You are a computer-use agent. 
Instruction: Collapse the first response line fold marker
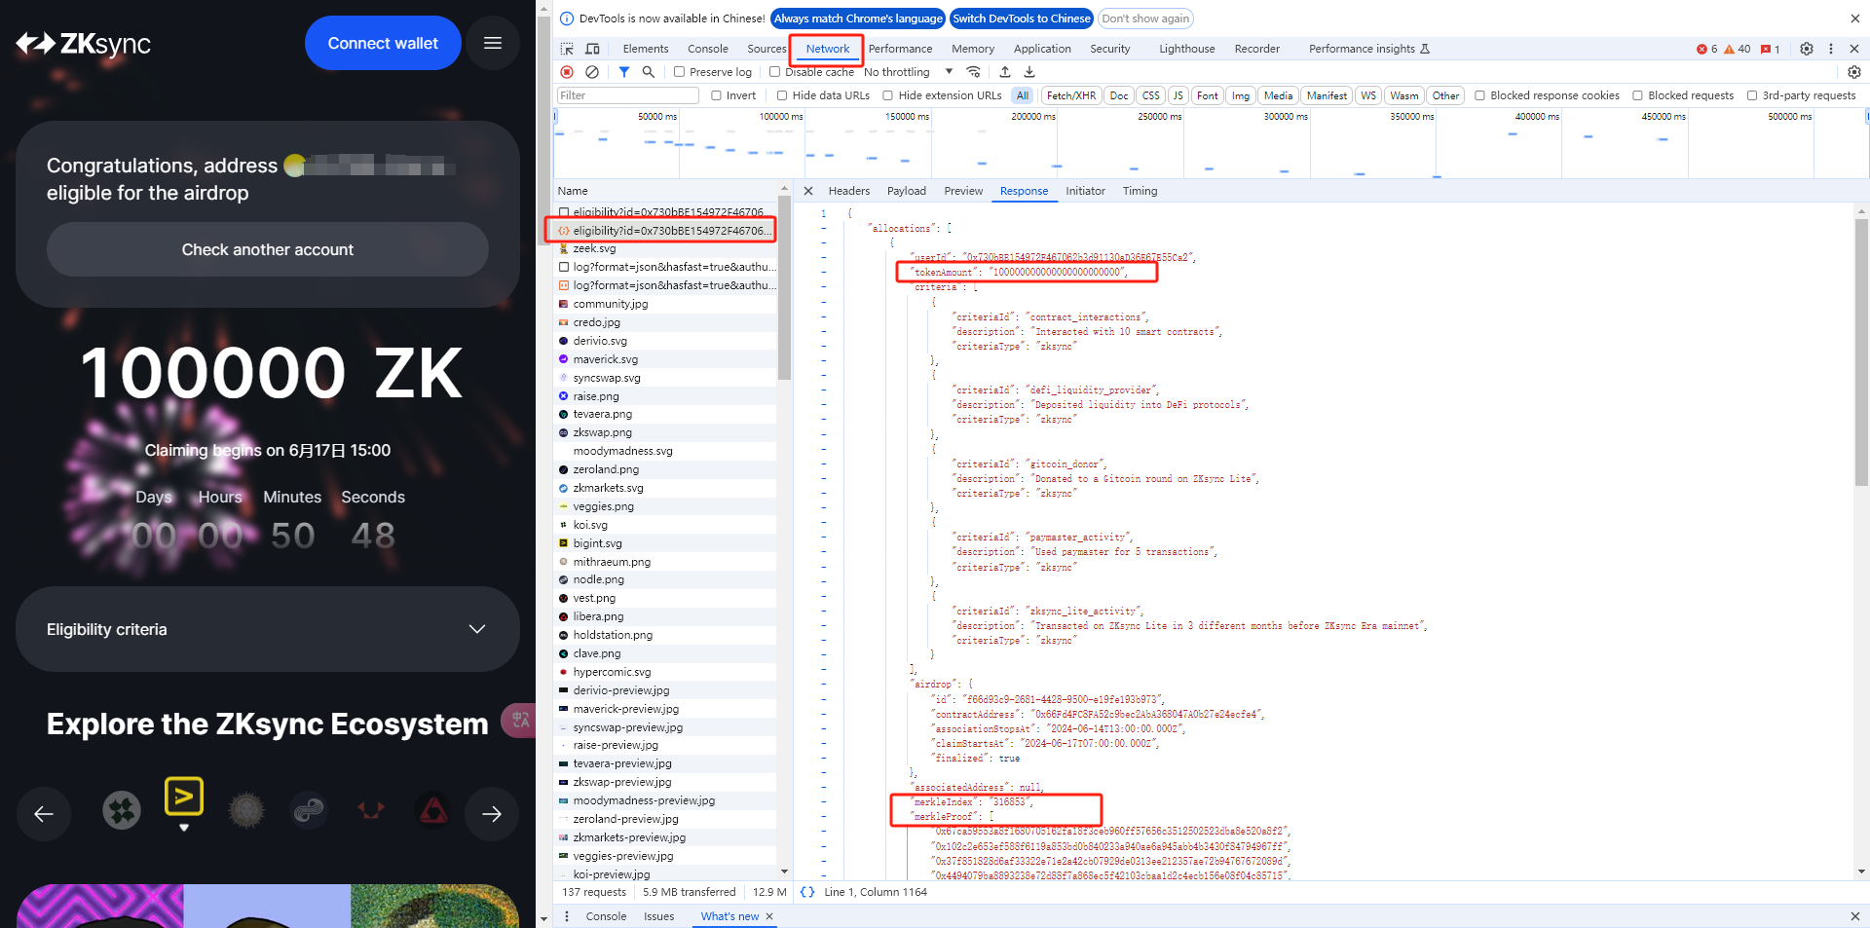coord(823,213)
